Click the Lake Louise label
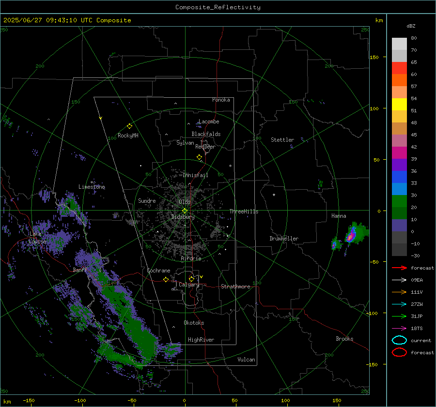This screenshot has height=407, width=436. click(x=37, y=238)
